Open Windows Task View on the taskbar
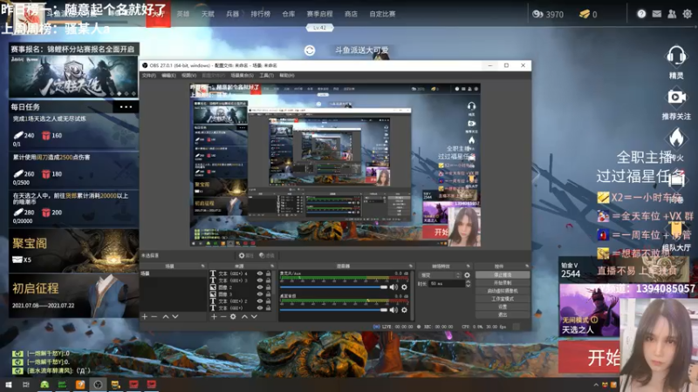This screenshot has width=698, height=392. point(26,384)
